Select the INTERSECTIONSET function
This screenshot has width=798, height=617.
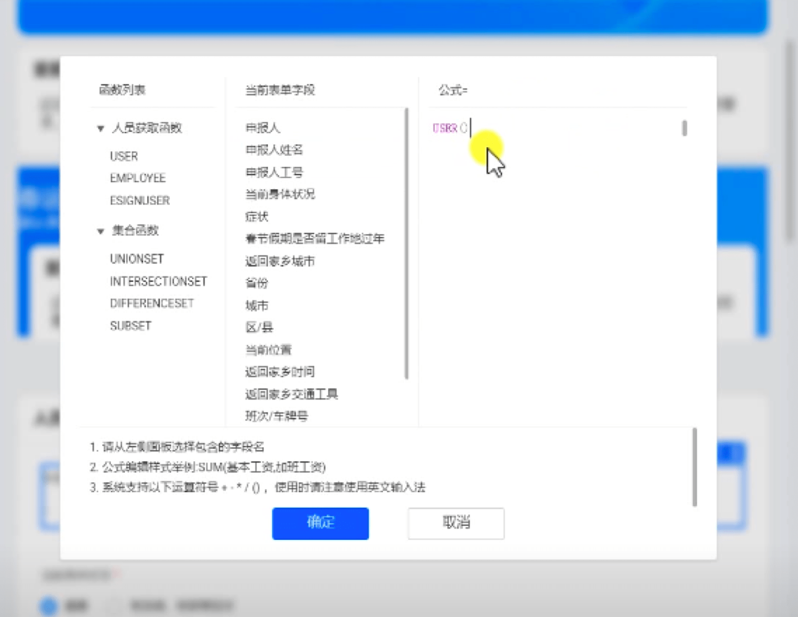click(x=158, y=281)
